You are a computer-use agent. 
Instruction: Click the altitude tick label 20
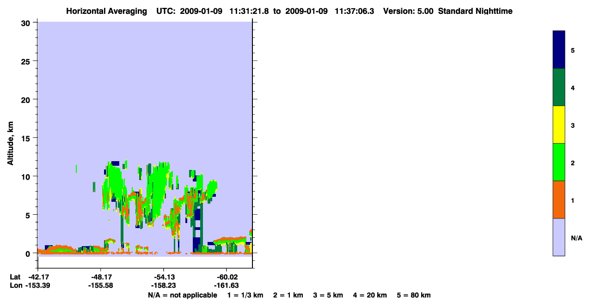[x=27, y=100]
